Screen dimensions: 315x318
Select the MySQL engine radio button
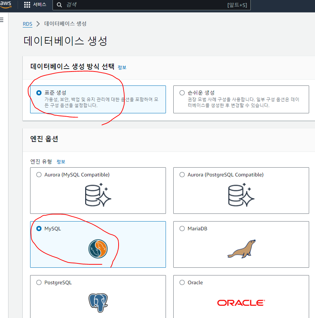(x=39, y=229)
